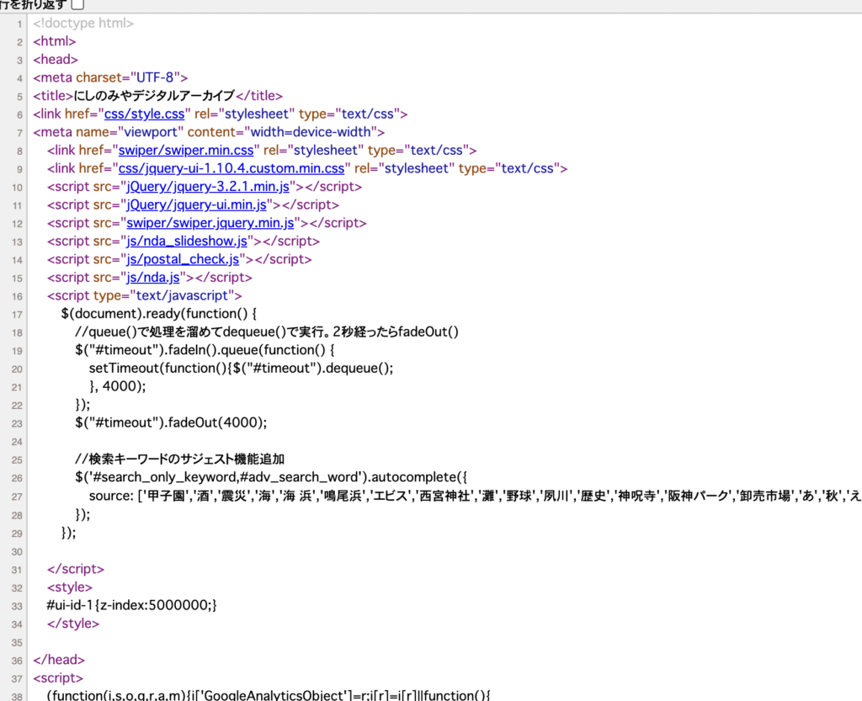Click the <script> tag on line 37

click(x=58, y=677)
